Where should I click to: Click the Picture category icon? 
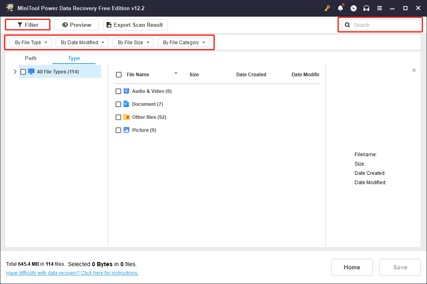click(126, 130)
